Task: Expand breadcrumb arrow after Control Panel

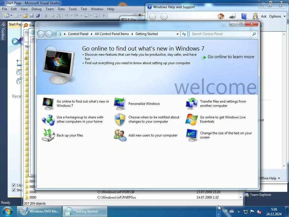Action: click(x=92, y=34)
